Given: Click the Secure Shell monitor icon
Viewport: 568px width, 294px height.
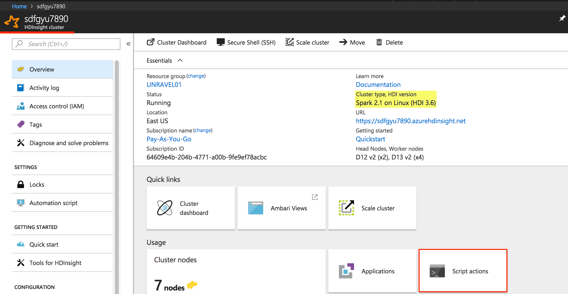Looking at the screenshot, I should click(x=221, y=42).
